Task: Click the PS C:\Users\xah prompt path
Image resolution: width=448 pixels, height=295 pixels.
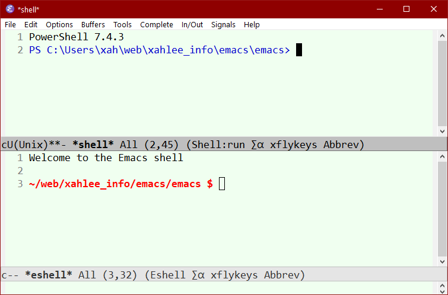Action: [x=160, y=50]
